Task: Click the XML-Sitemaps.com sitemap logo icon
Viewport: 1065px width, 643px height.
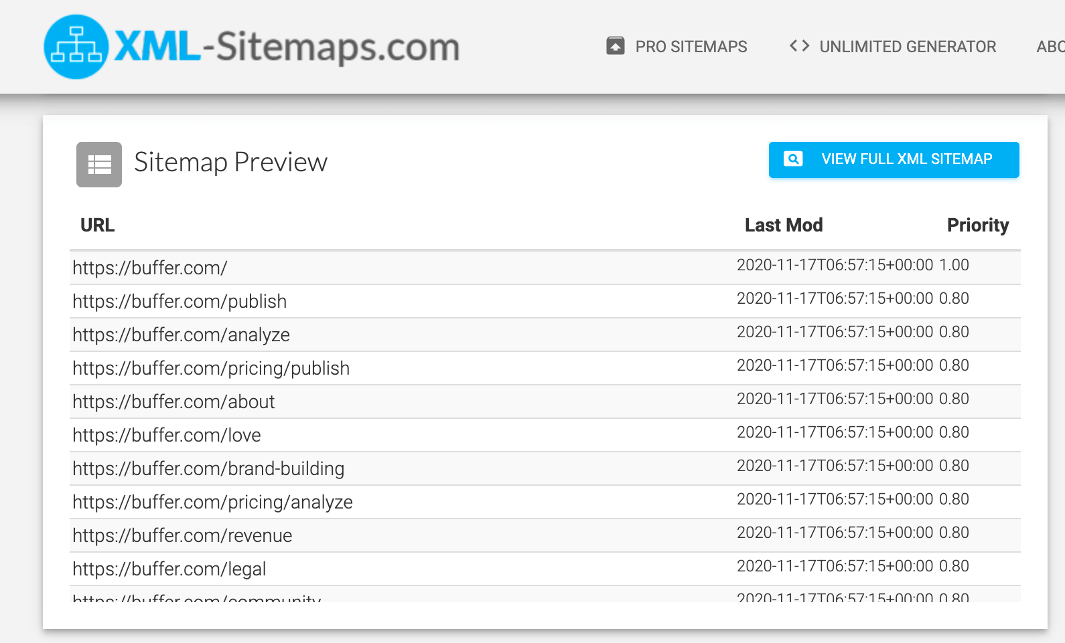Action: 76,47
